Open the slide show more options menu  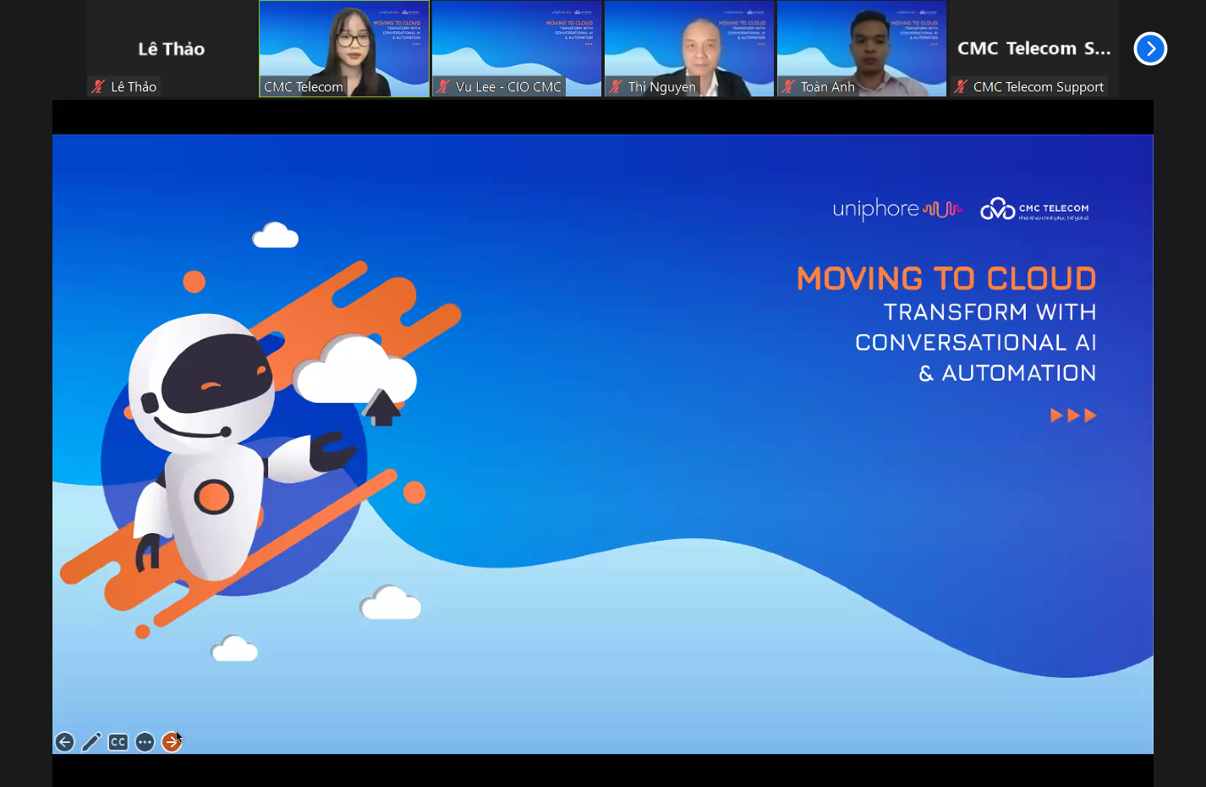[x=145, y=742]
